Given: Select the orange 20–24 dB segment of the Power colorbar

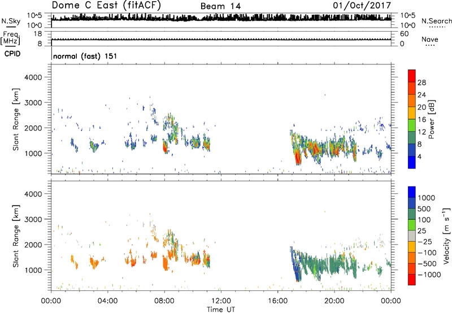Looking at the screenshot, I should coord(412,101).
